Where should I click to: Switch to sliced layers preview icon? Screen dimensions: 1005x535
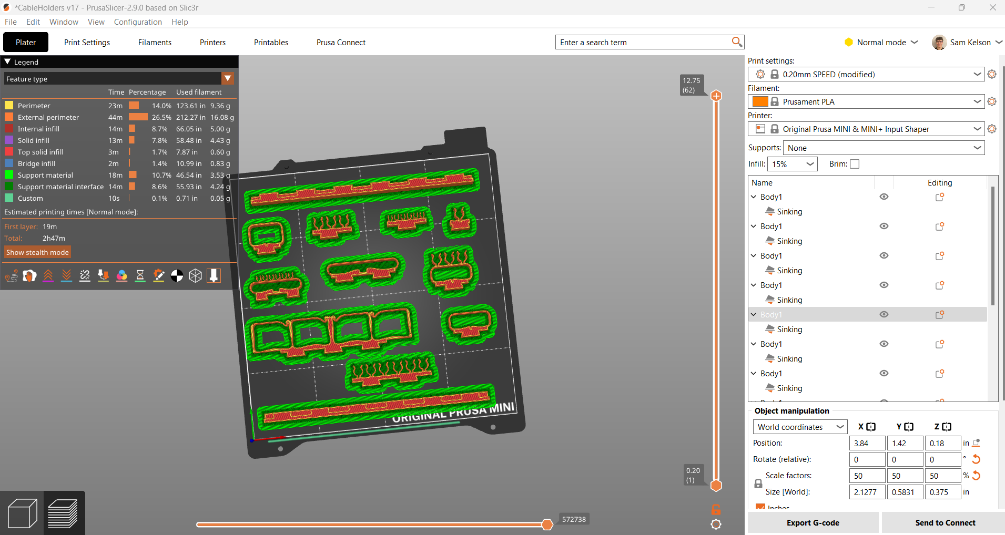click(x=63, y=513)
